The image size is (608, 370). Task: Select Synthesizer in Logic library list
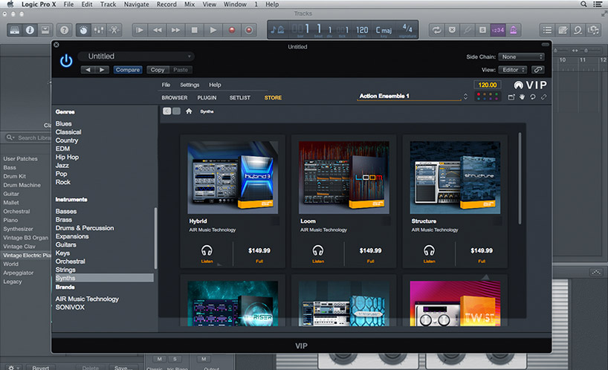point(19,229)
